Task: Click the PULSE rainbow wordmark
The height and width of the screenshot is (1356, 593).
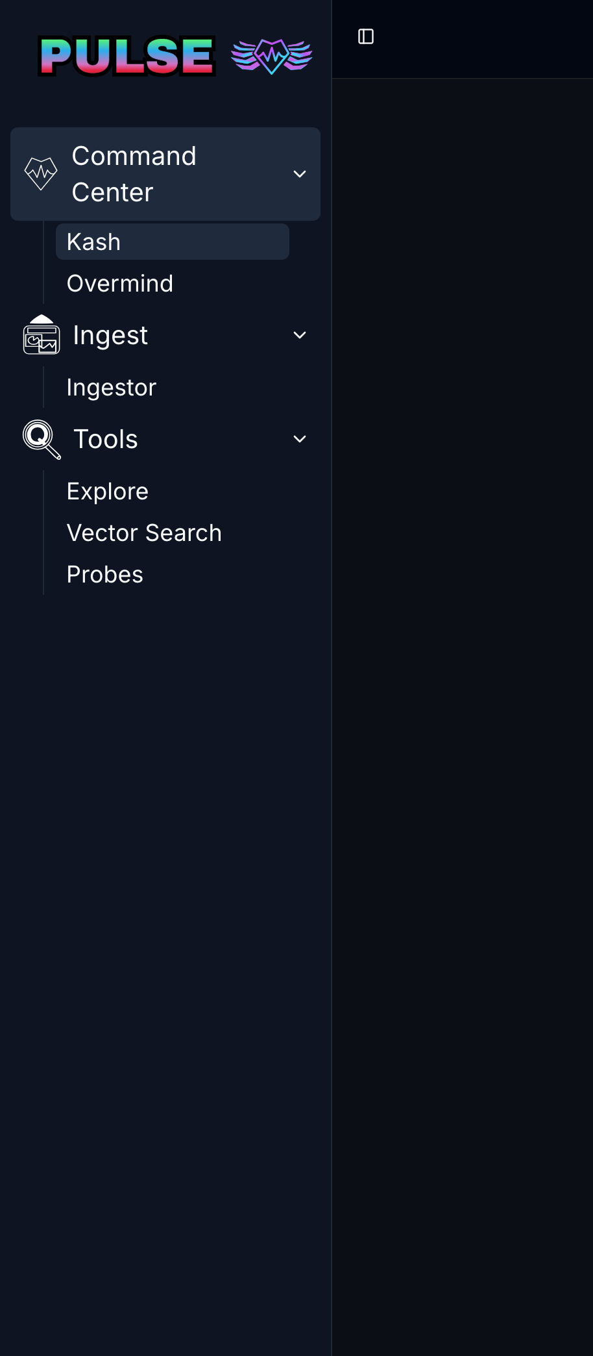Action: pos(127,56)
